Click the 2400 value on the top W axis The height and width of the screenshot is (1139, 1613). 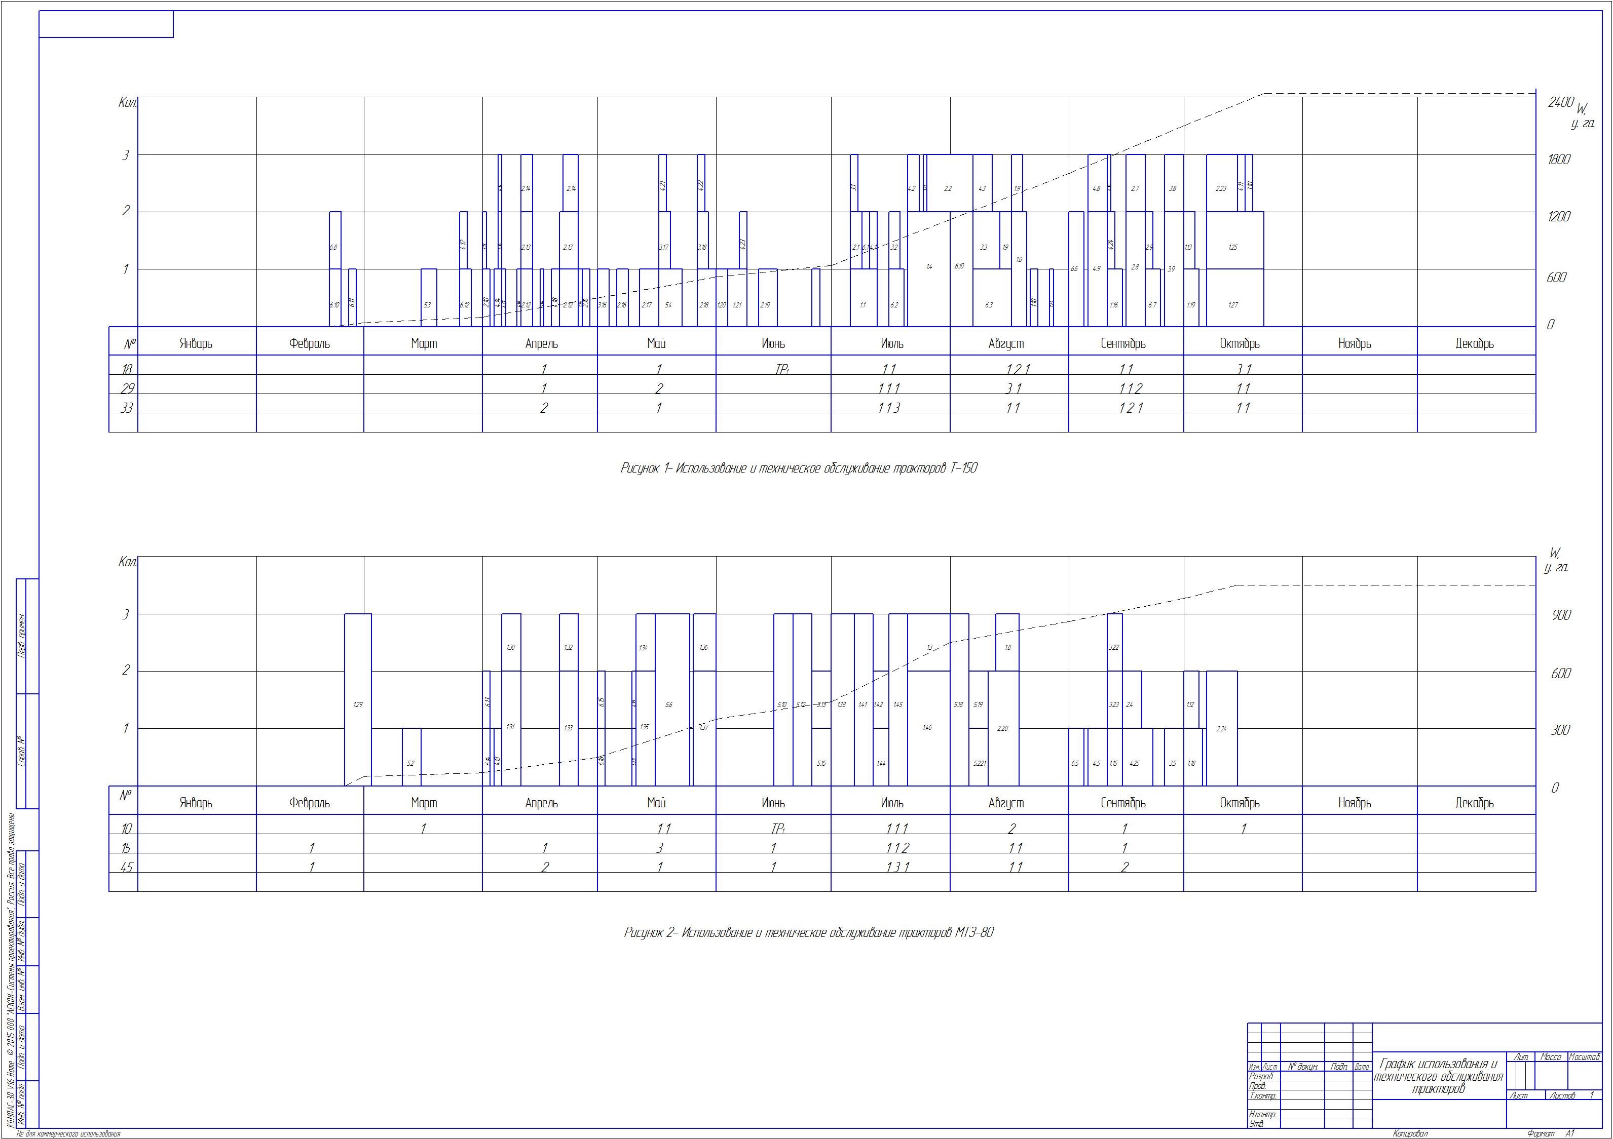(1560, 102)
